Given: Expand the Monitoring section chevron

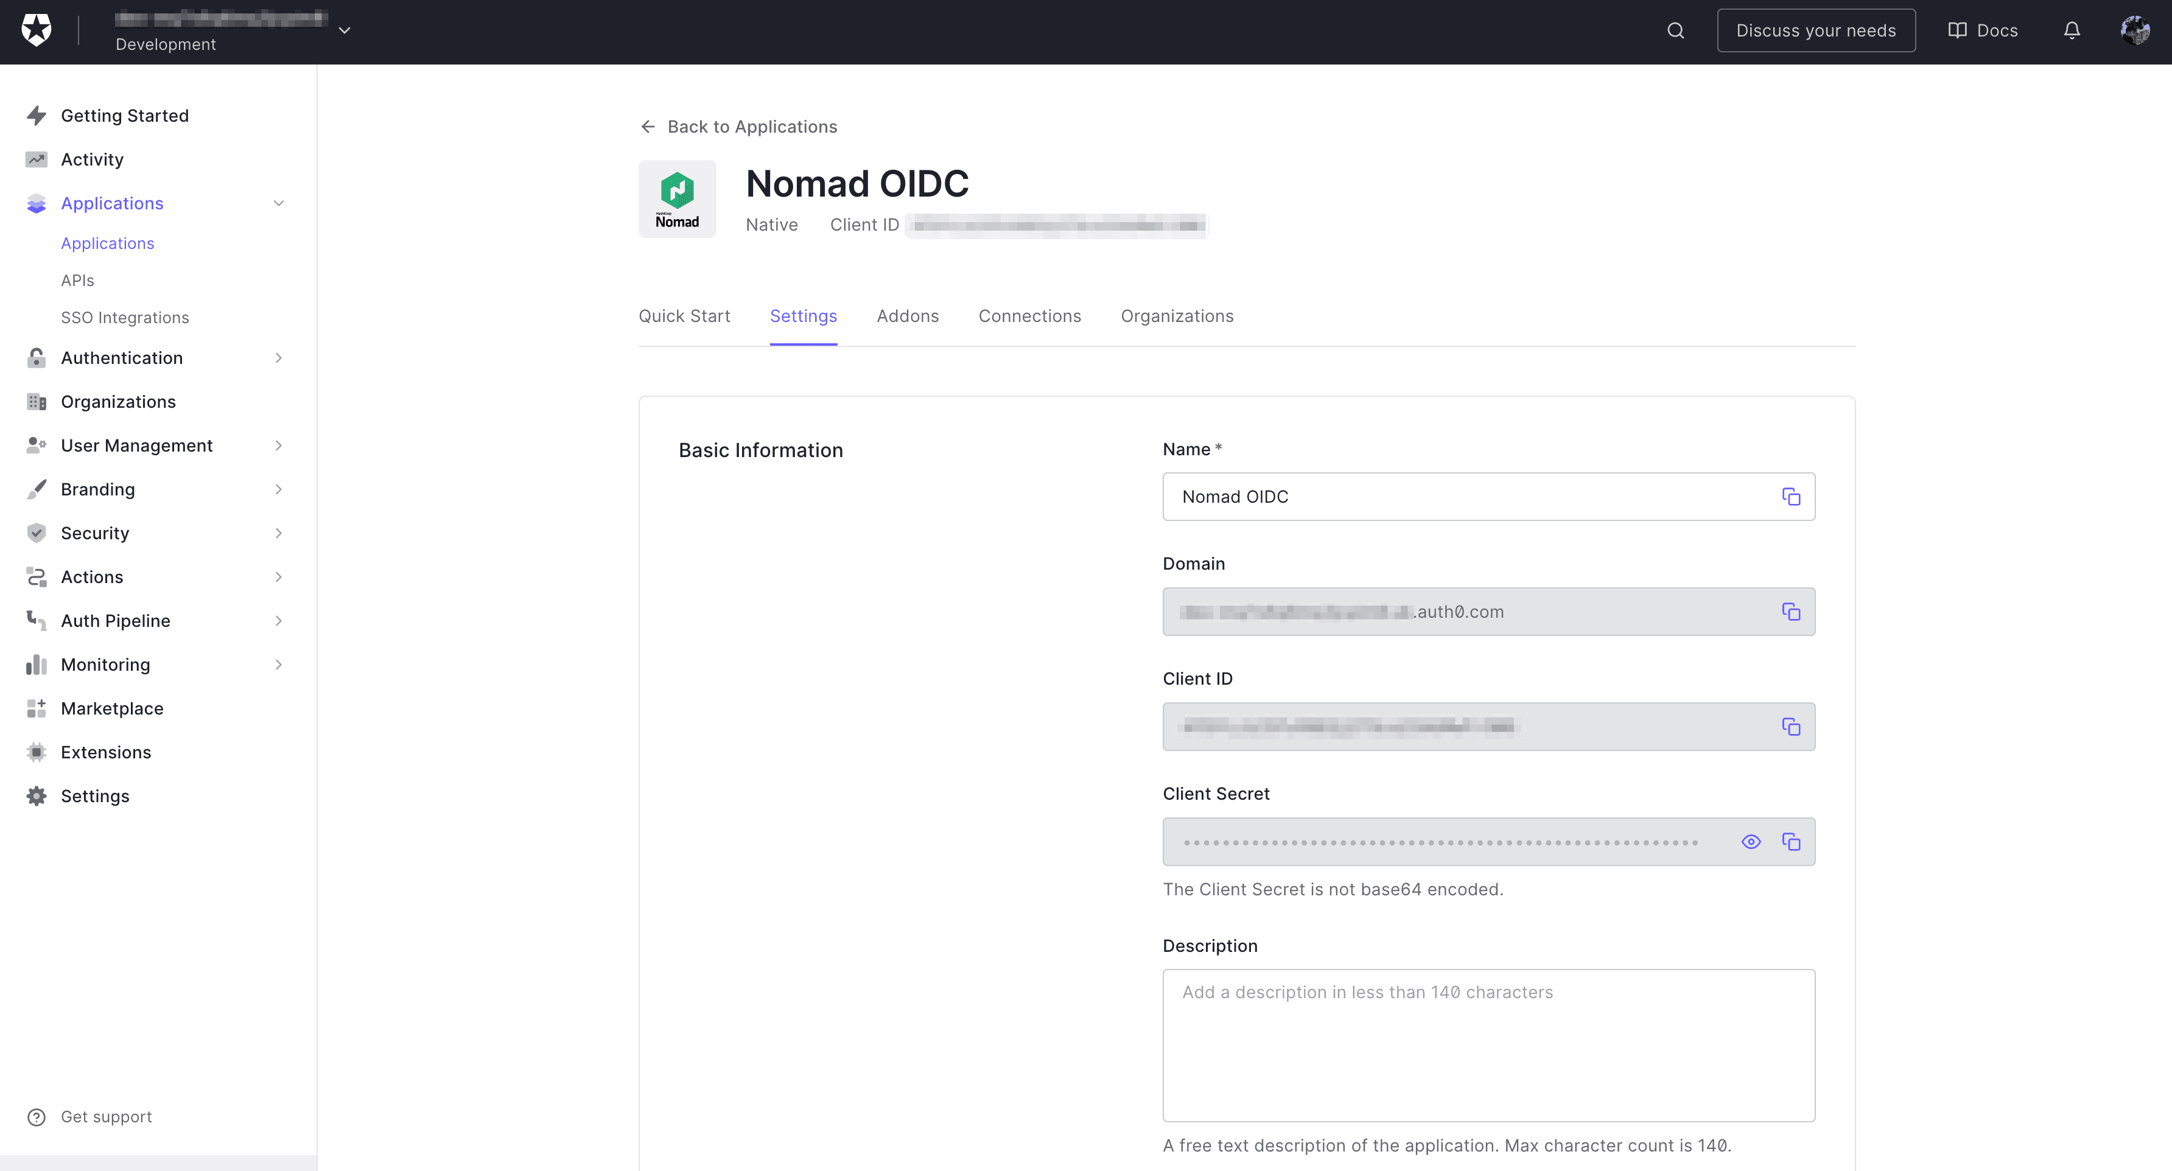Looking at the screenshot, I should pos(278,665).
